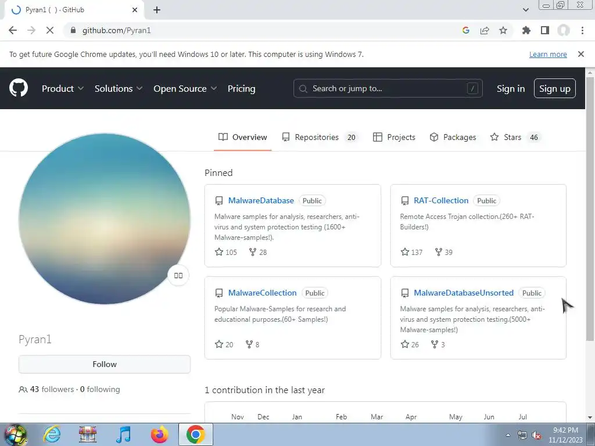
Task: Click fork count 28 on MalwareDatabase
Action: pyautogui.click(x=258, y=252)
